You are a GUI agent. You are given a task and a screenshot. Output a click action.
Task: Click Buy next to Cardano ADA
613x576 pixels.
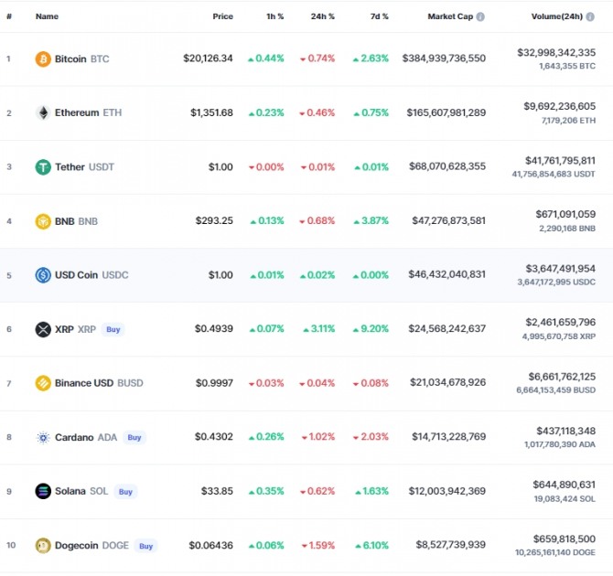point(134,437)
